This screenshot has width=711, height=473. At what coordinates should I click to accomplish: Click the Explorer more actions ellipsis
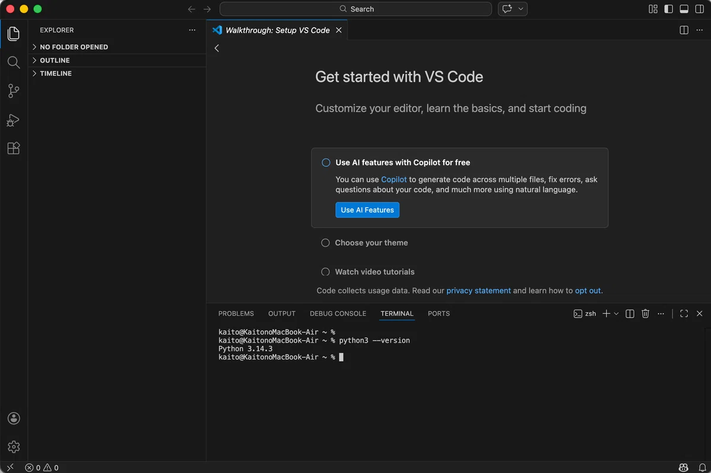[x=192, y=30]
